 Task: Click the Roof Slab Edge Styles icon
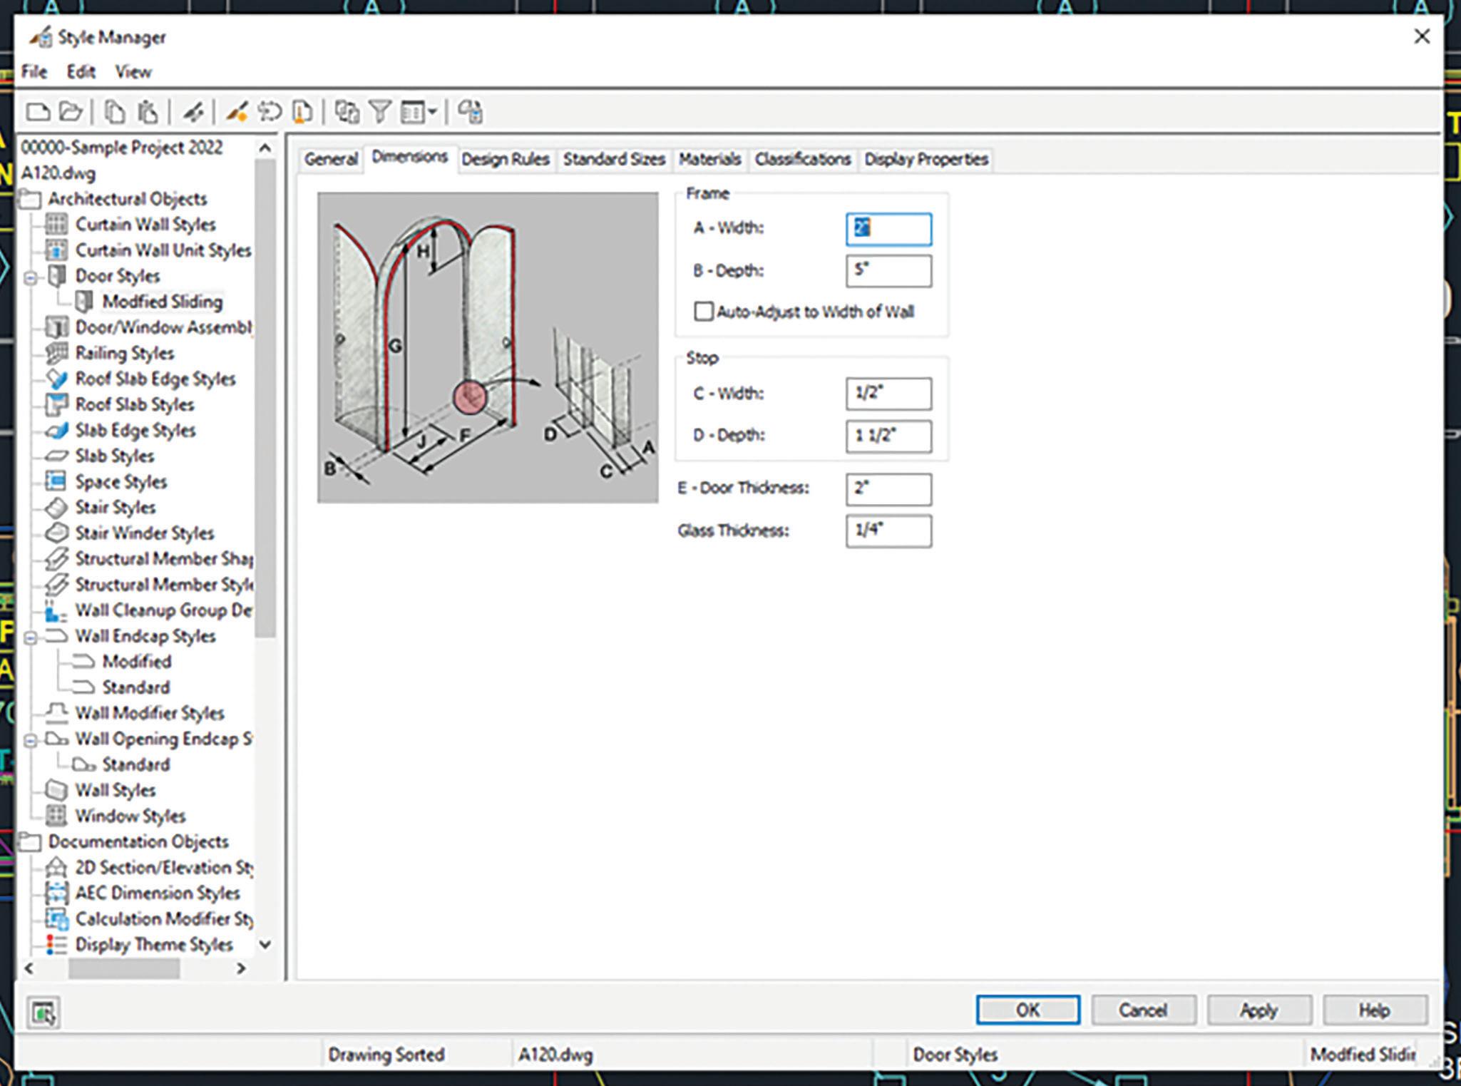pyautogui.click(x=56, y=379)
